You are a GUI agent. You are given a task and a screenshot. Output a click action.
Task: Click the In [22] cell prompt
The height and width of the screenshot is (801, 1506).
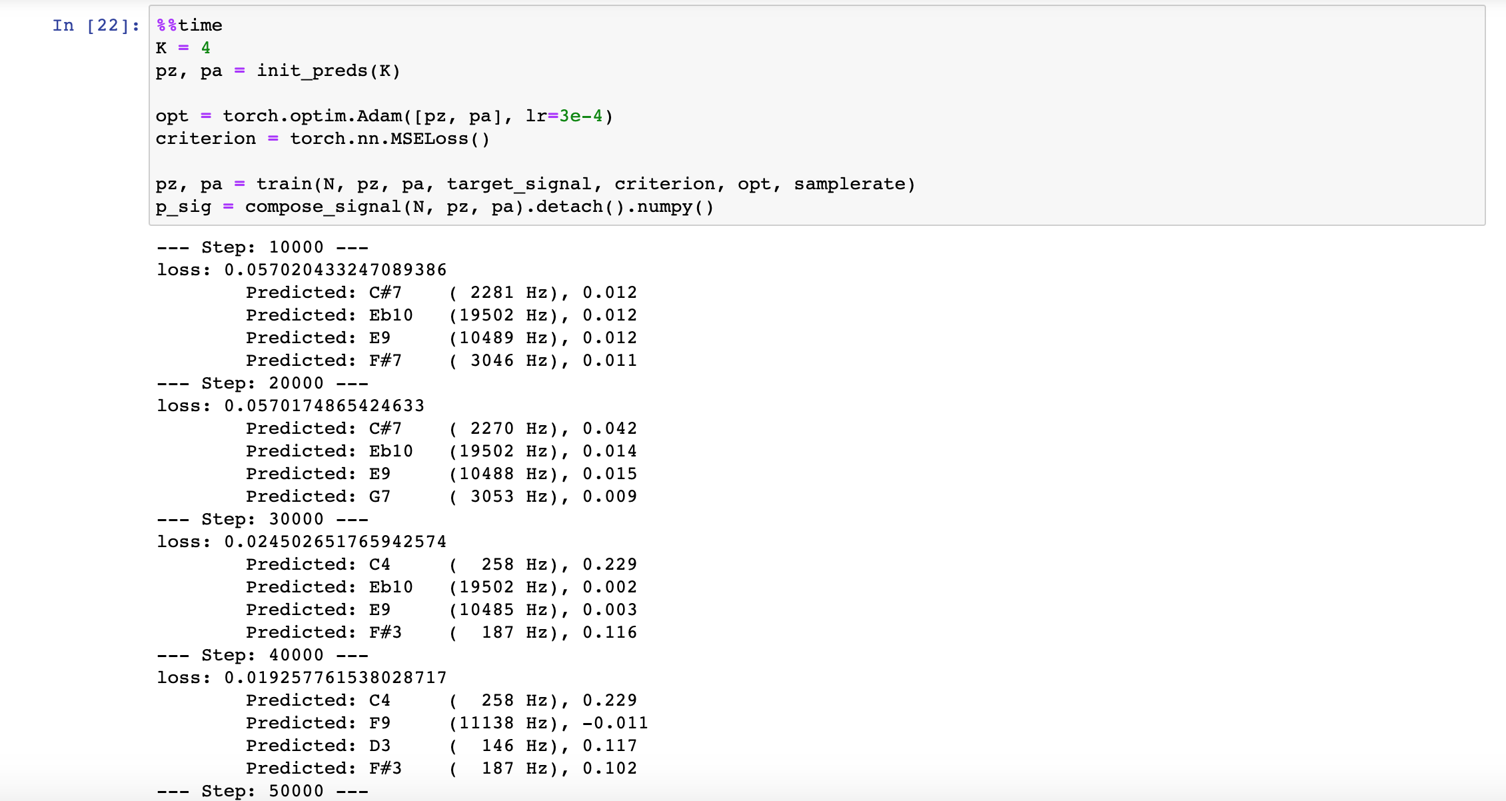pos(96,25)
